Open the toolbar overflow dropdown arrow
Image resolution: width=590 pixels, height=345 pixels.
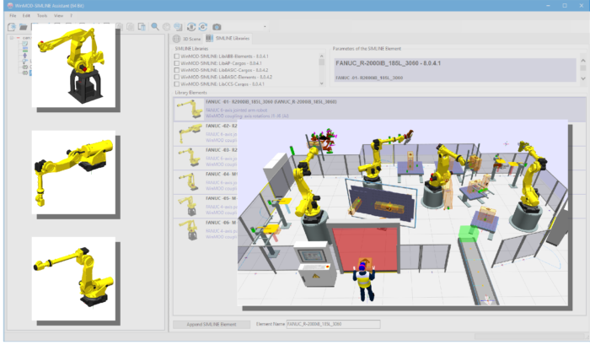tap(265, 27)
